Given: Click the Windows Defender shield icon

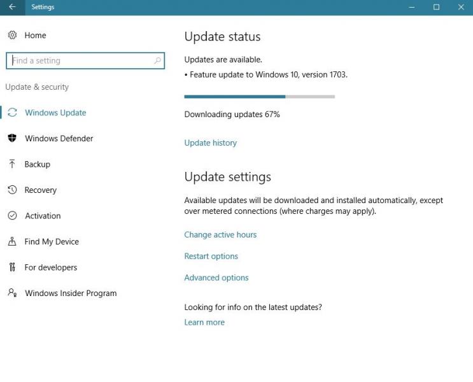Looking at the screenshot, I should (x=12, y=138).
